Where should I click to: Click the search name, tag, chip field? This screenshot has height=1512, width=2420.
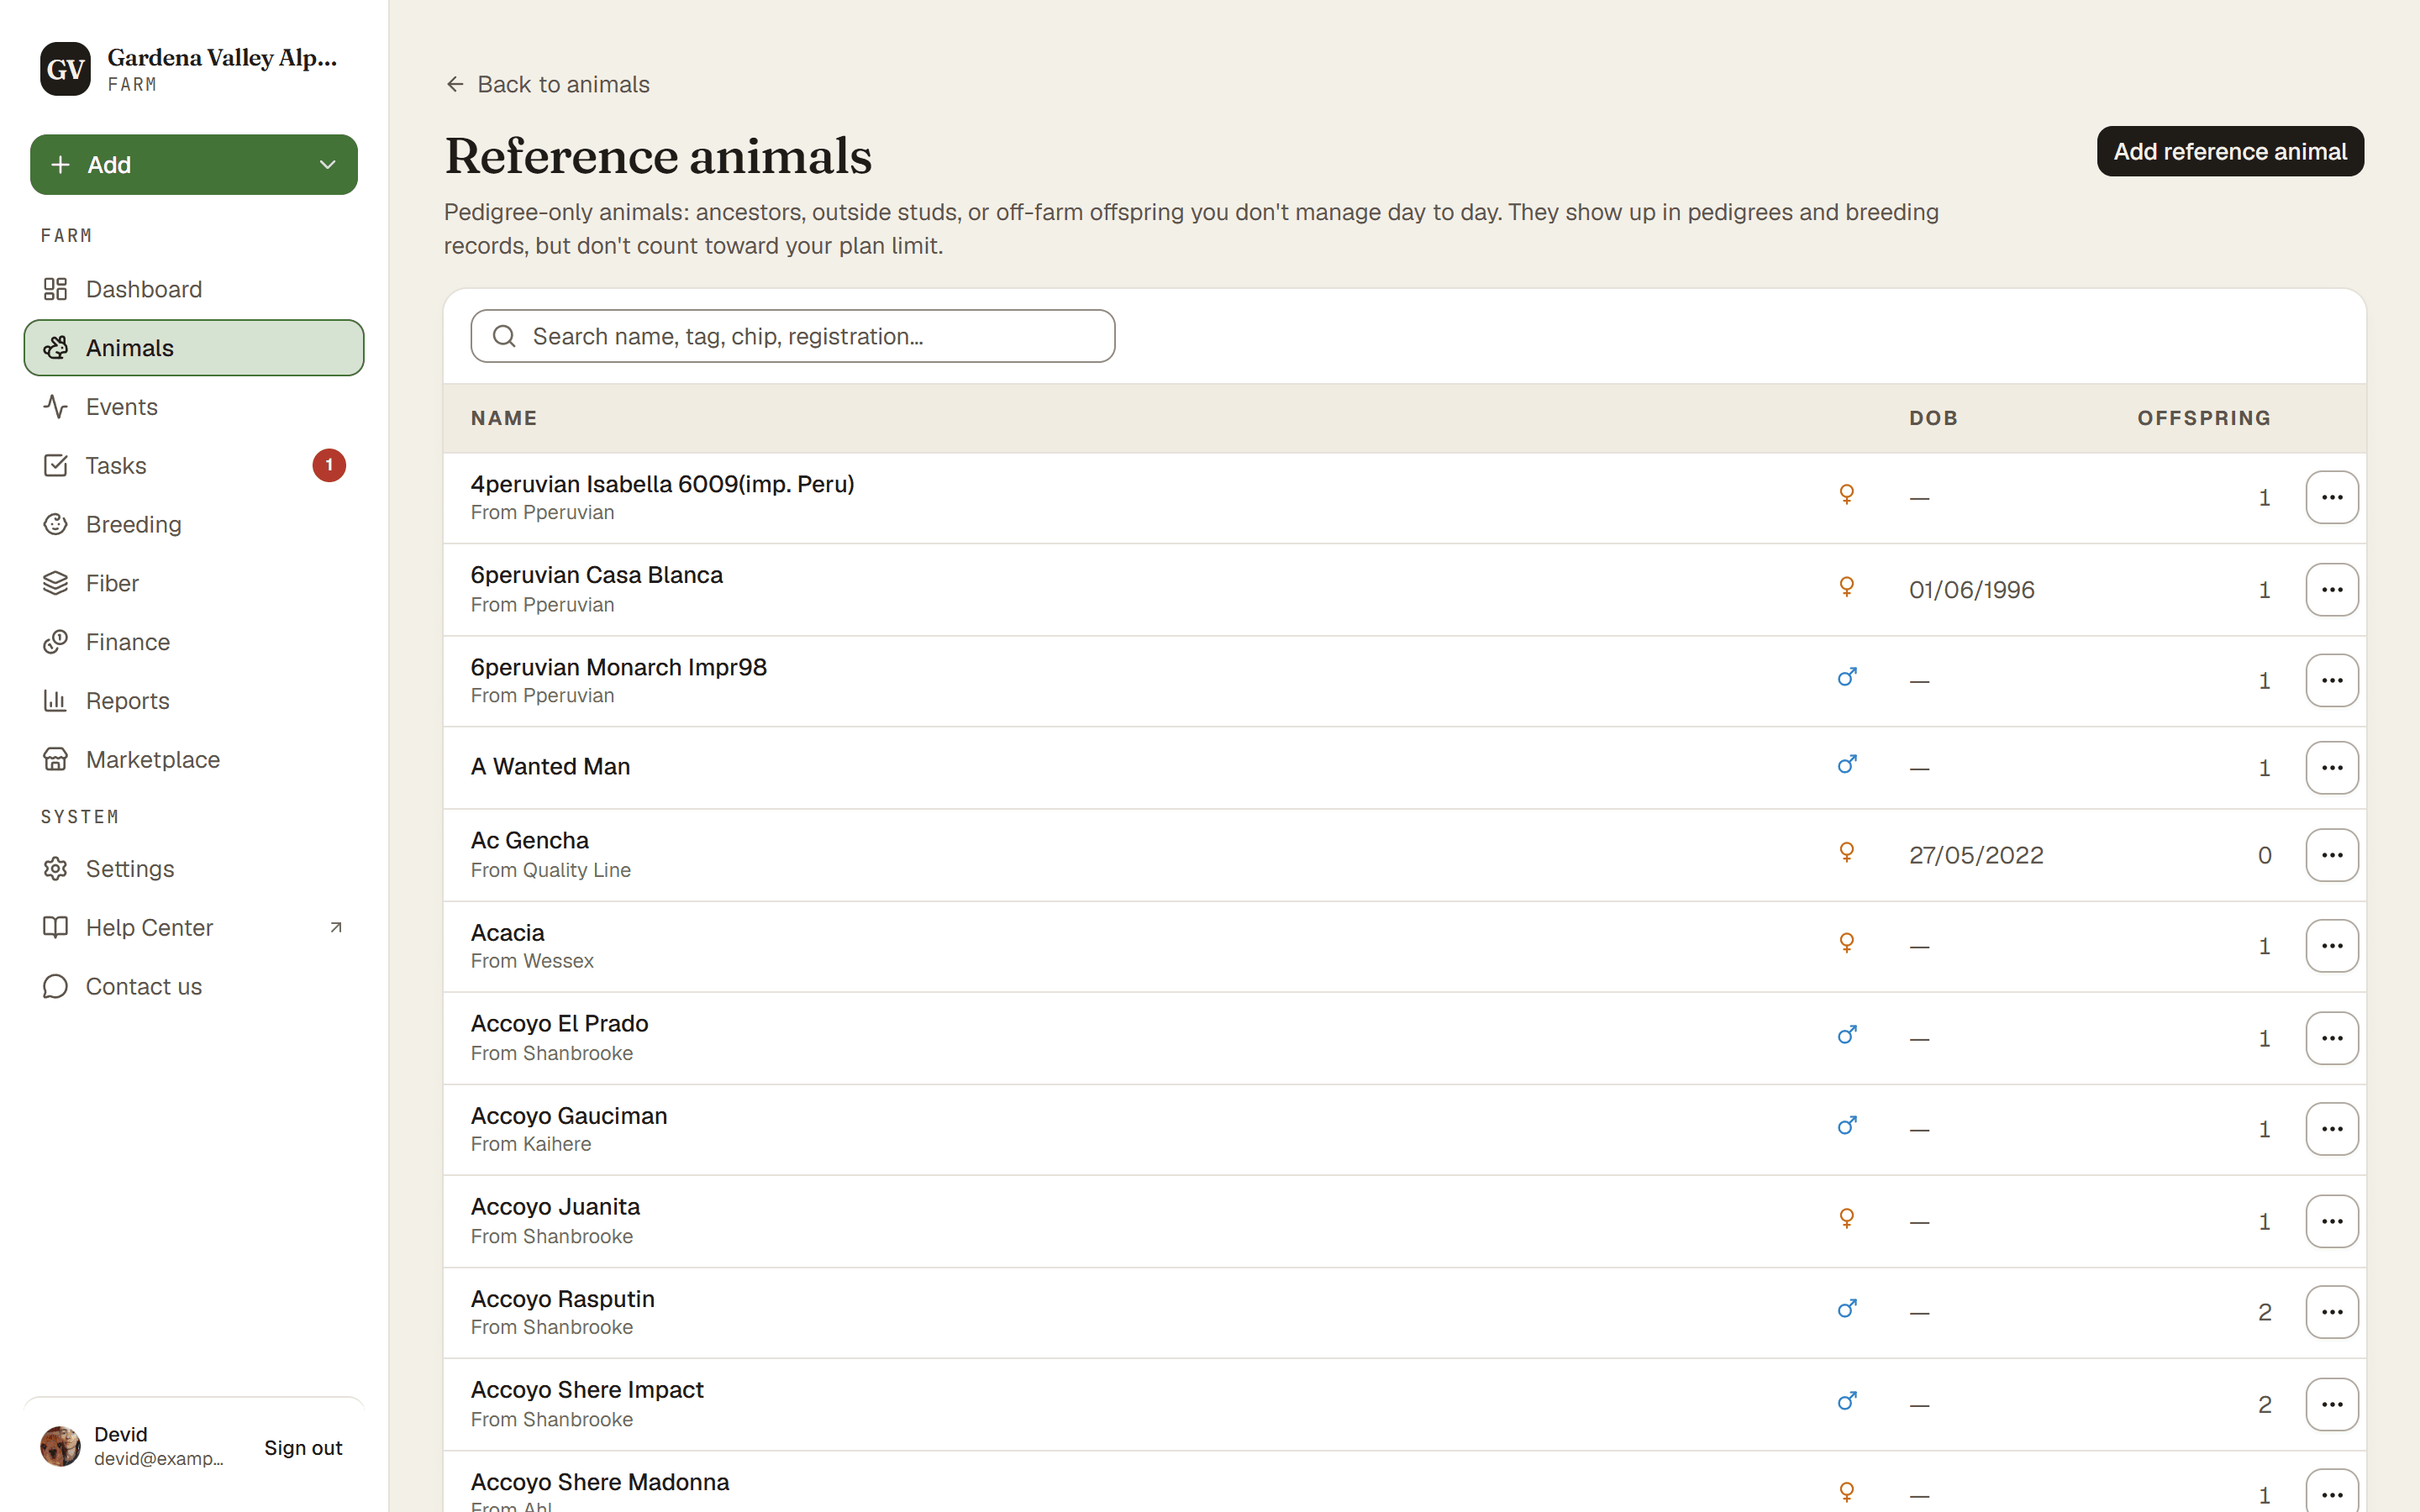pyautogui.click(x=793, y=336)
